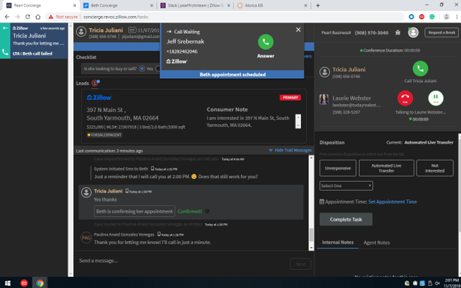This screenshot has height=288, width=461.
Task: Click the gift icon near Pearl Business number
Action: [x=398, y=32]
